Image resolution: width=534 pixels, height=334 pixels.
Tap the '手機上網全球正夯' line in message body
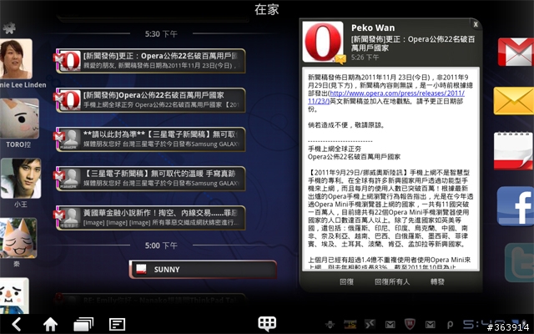click(x=335, y=149)
